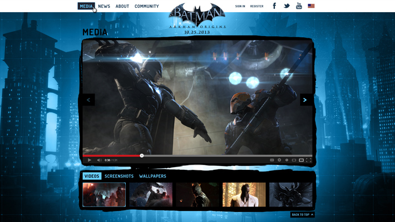Open the third thumbnail of Batman in dark red
Image resolution: width=395 pixels, height=222 pixels.
pyautogui.click(x=197, y=195)
